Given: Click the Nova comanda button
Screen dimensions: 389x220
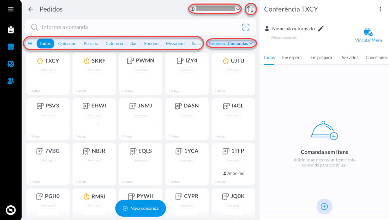Looking at the screenshot, I should 140,208.
